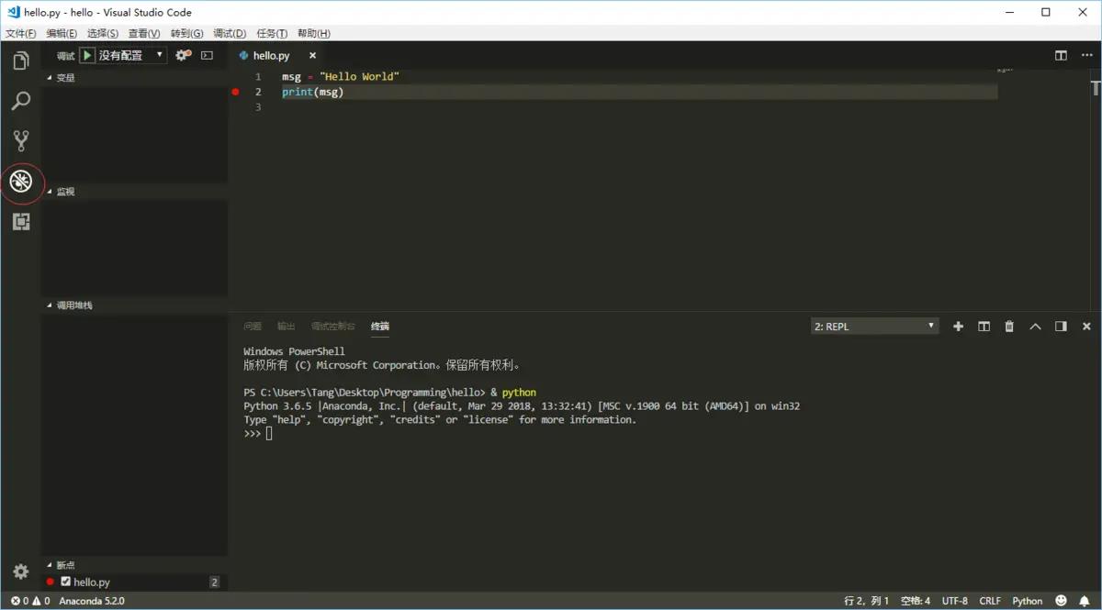This screenshot has width=1102, height=610.
Task: Kill terminal using the trash icon
Action: (x=1009, y=327)
